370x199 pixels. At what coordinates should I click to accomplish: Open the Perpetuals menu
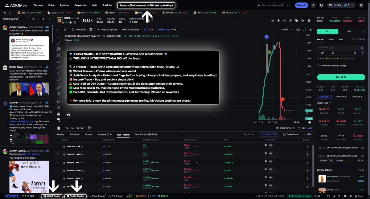(80, 5)
